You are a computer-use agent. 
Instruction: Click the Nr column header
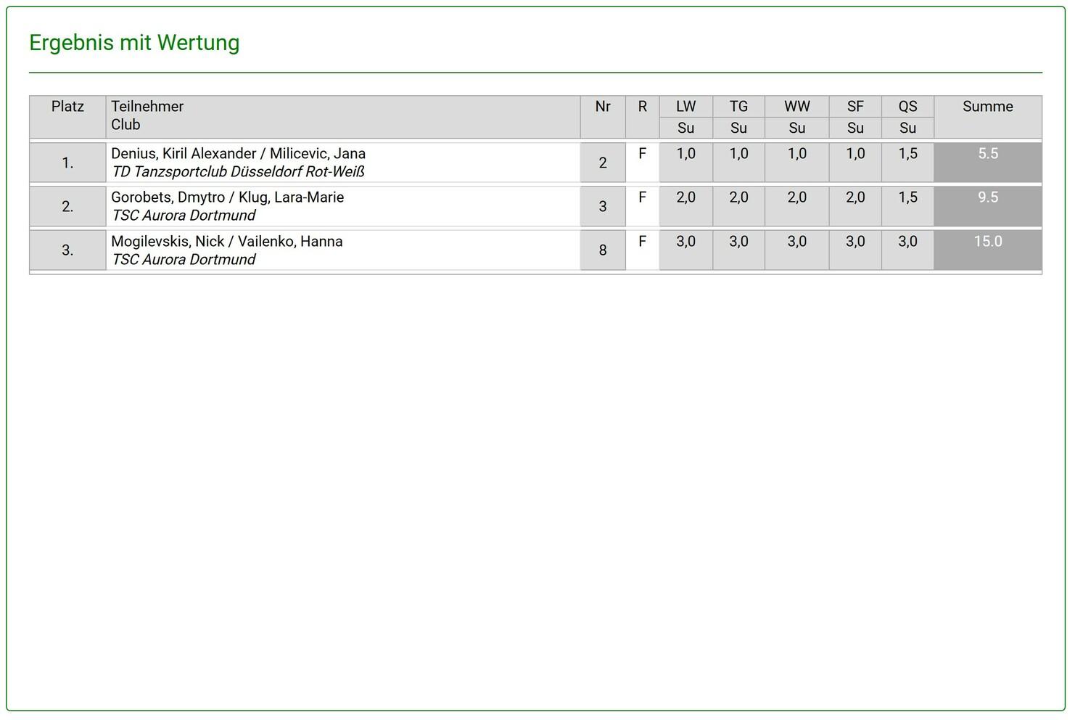click(602, 107)
